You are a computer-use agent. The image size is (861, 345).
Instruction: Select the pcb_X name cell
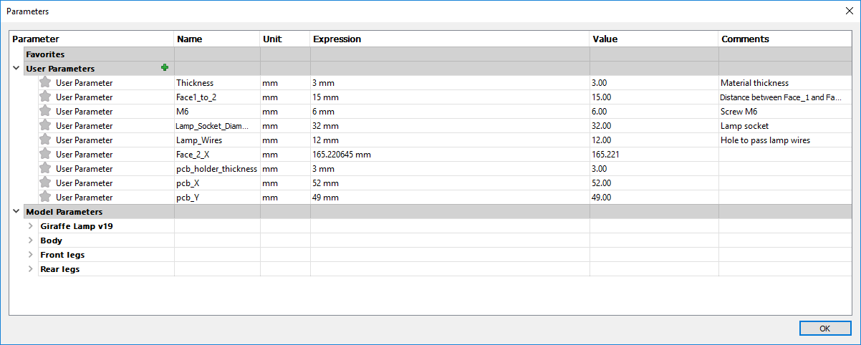click(217, 183)
